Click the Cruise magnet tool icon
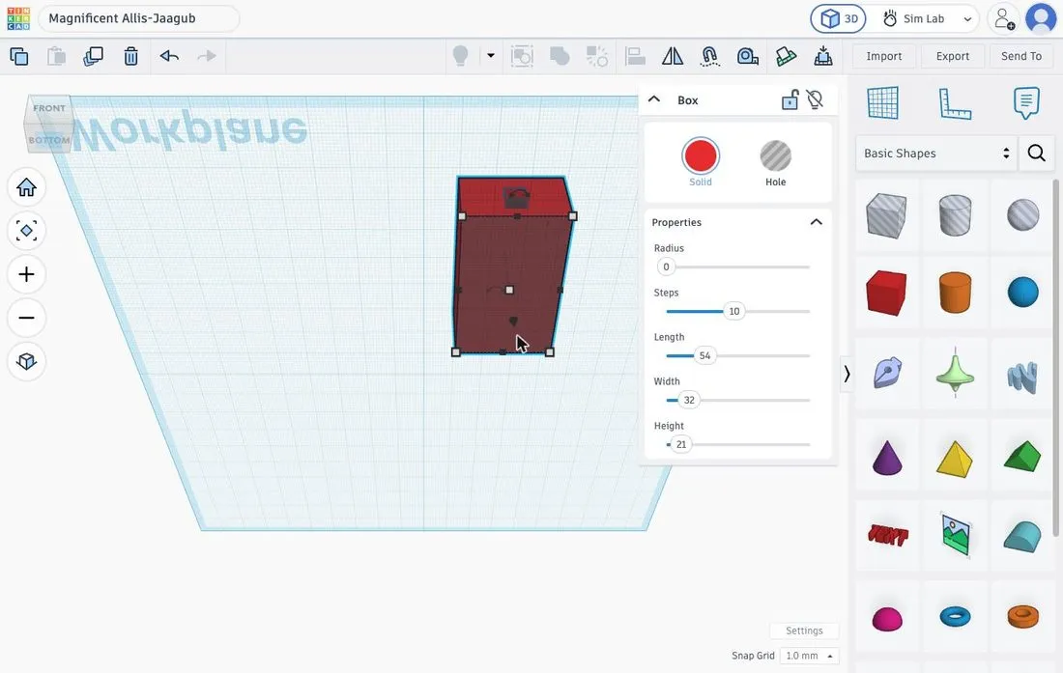 coord(709,56)
